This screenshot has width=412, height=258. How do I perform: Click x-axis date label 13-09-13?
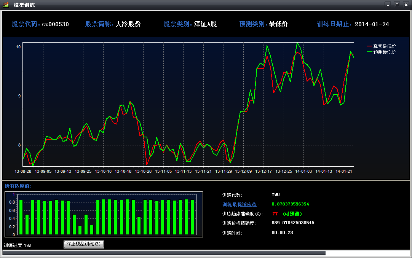63,171
